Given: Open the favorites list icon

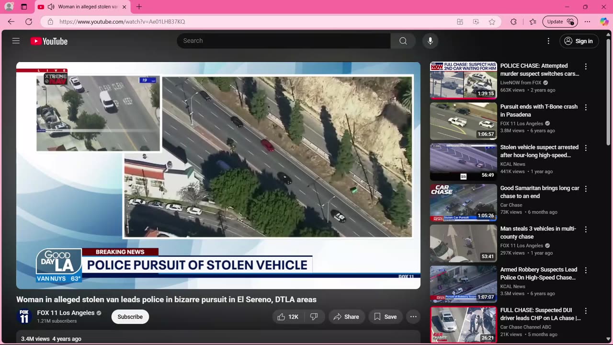Looking at the screenshot, I should click(533, 22).
